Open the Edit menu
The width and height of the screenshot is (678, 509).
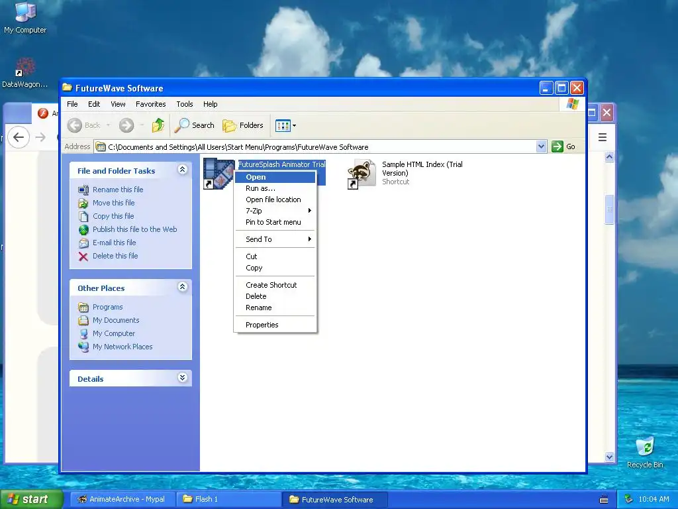pos(94,104)
